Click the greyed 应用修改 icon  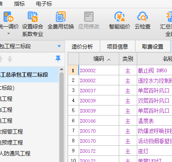point(89,17)
